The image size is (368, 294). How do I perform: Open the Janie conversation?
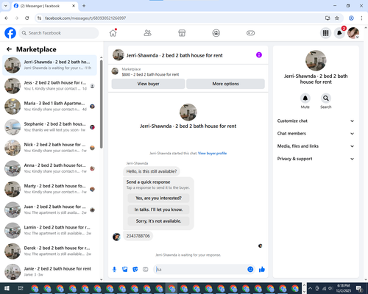click(50, 272)
